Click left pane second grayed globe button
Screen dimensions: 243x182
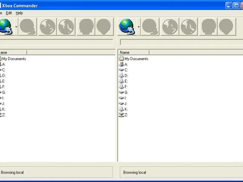(66, 27)
